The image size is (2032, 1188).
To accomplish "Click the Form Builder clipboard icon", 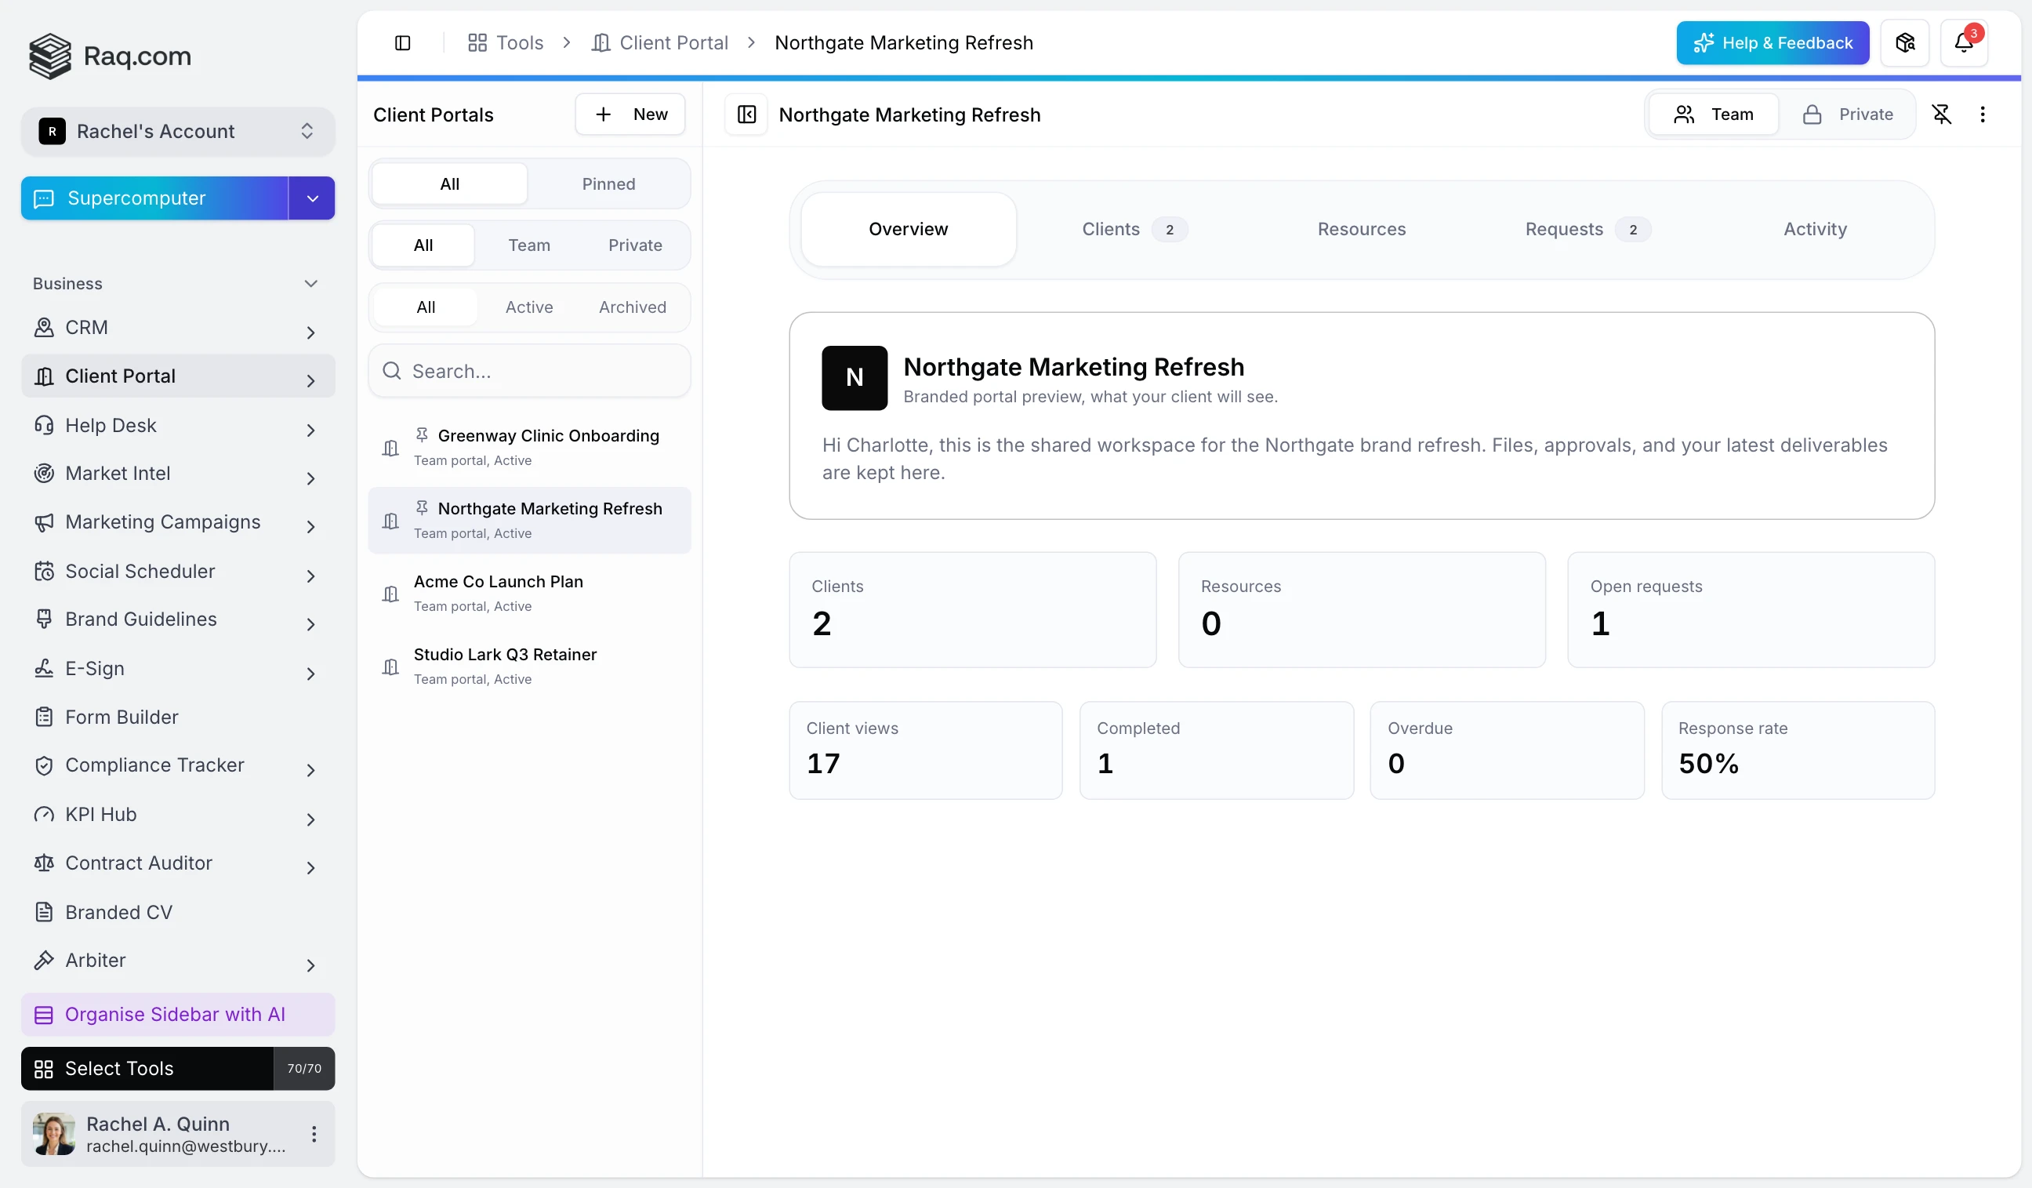I will pyautogui.click(x=45, y=717).
